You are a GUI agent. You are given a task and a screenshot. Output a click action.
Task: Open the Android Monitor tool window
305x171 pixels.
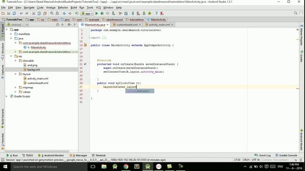click(x=51, y=155)
